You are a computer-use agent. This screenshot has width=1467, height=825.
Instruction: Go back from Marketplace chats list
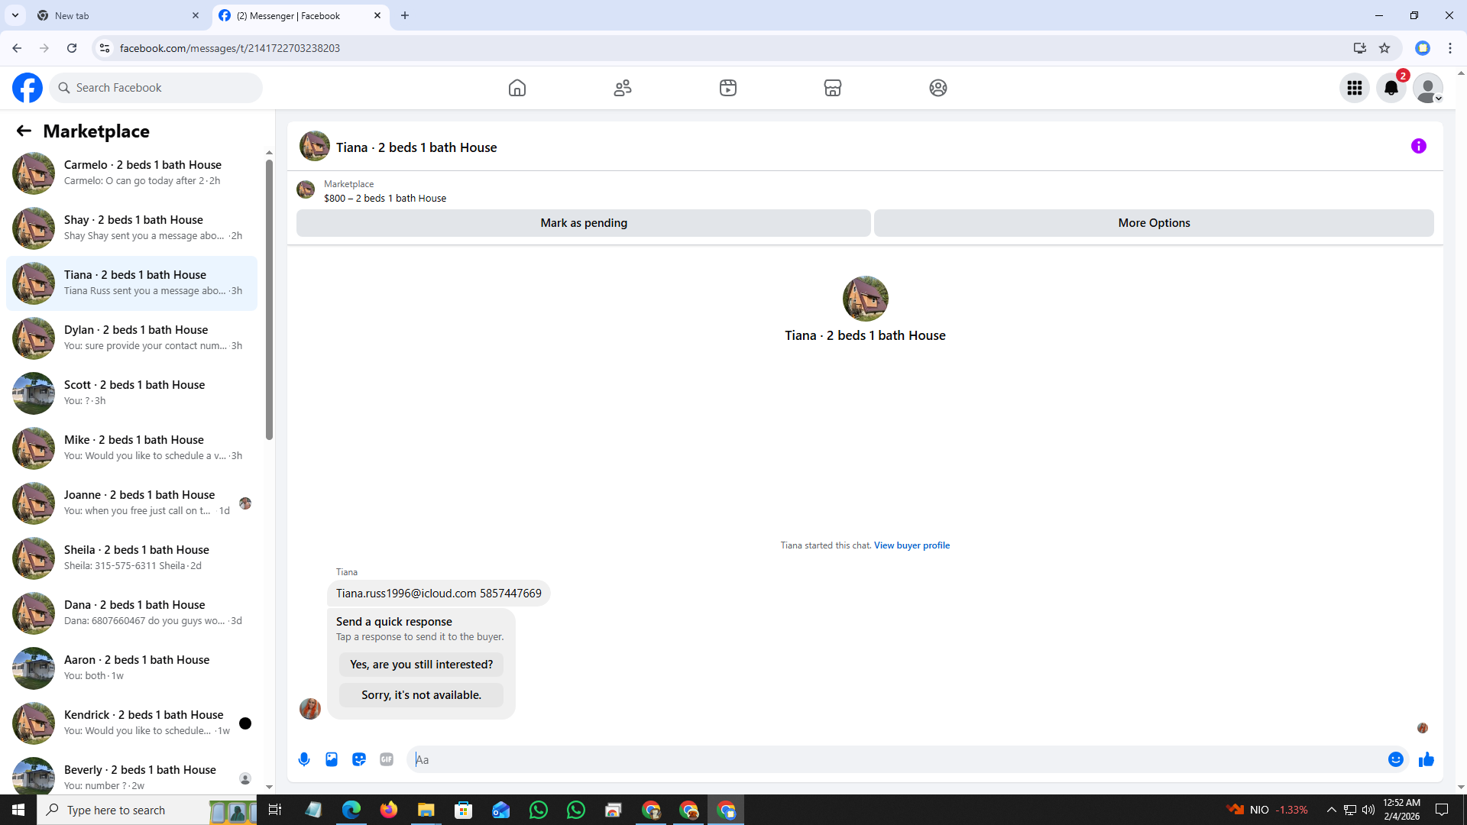pos(24,131)
